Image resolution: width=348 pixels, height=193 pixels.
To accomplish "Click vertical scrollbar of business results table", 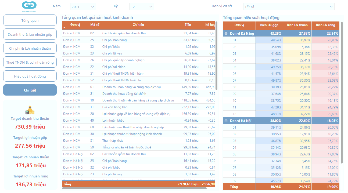I will (217, 56).
